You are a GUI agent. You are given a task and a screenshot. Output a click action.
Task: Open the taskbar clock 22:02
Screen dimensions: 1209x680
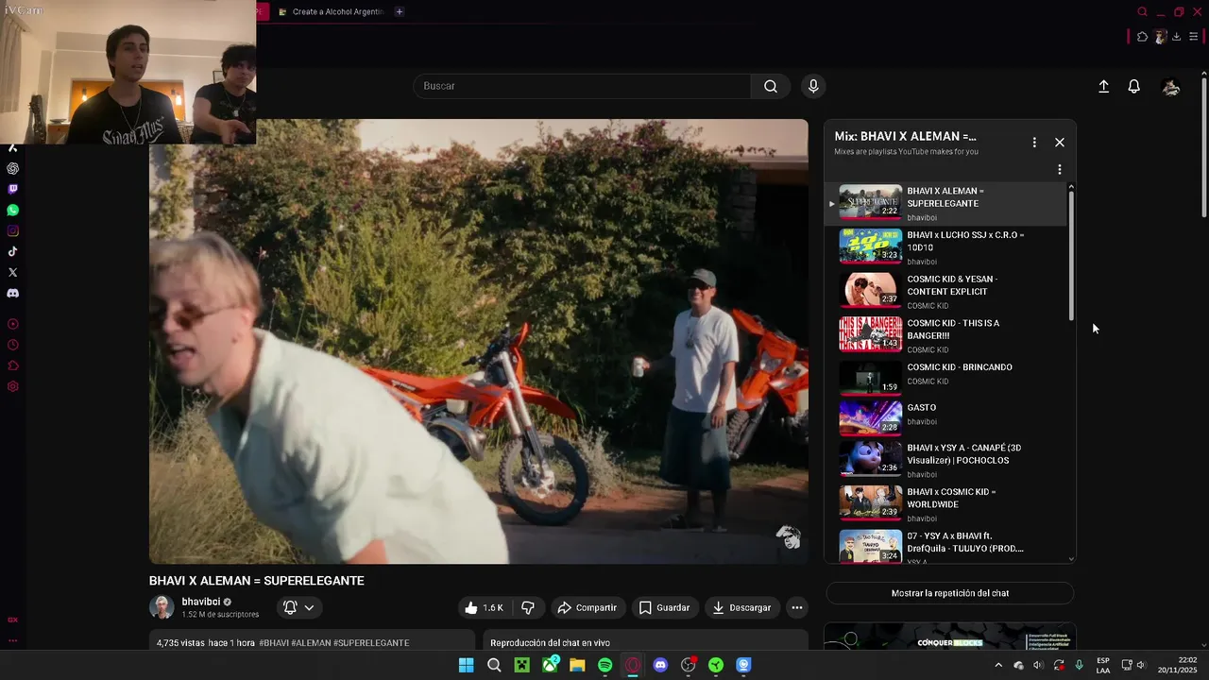(x=1178, y=665)
